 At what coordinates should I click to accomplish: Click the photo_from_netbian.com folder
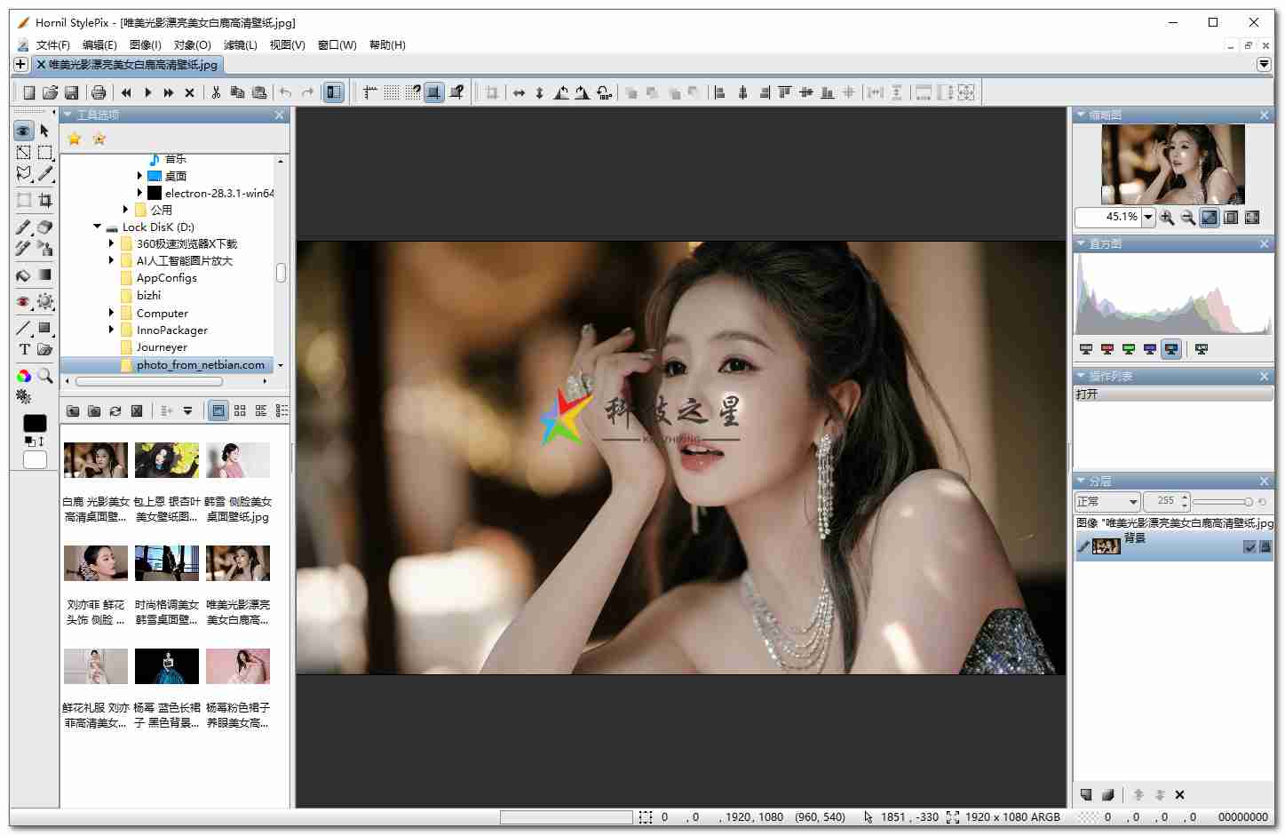[x=197, y=364]
